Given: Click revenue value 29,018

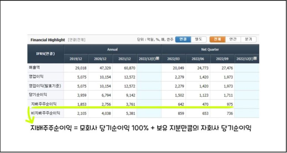Looking at the screenshot, I should [x=81, y=68].
